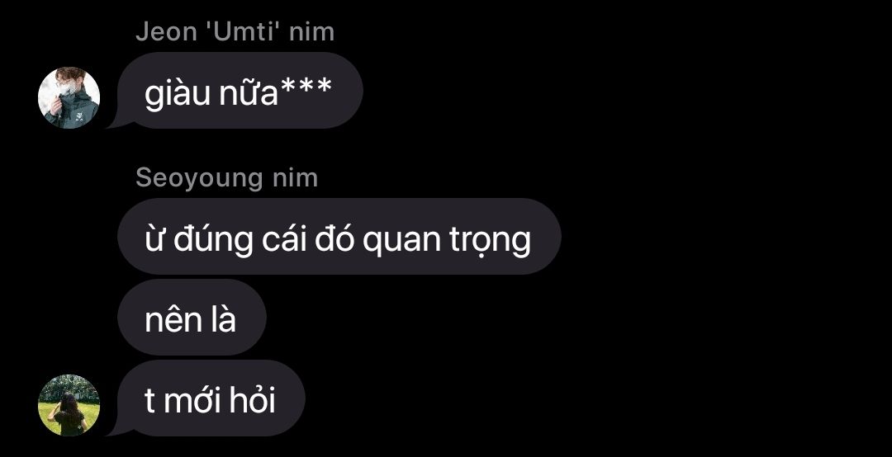The height and width of the screenshot is (457, 892).
Task: Click the word 'hỏi' in the last bubble
Action: point(252,399)
